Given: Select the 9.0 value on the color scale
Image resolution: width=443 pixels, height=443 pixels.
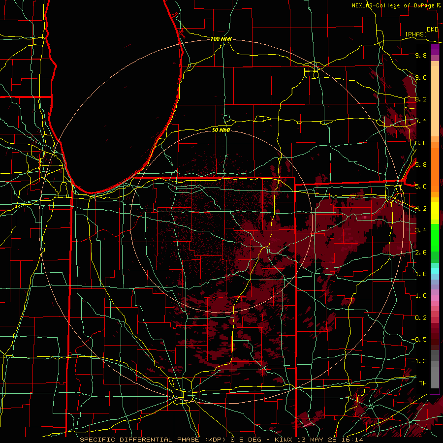Looking at the screenshot, I should [421, 77].
